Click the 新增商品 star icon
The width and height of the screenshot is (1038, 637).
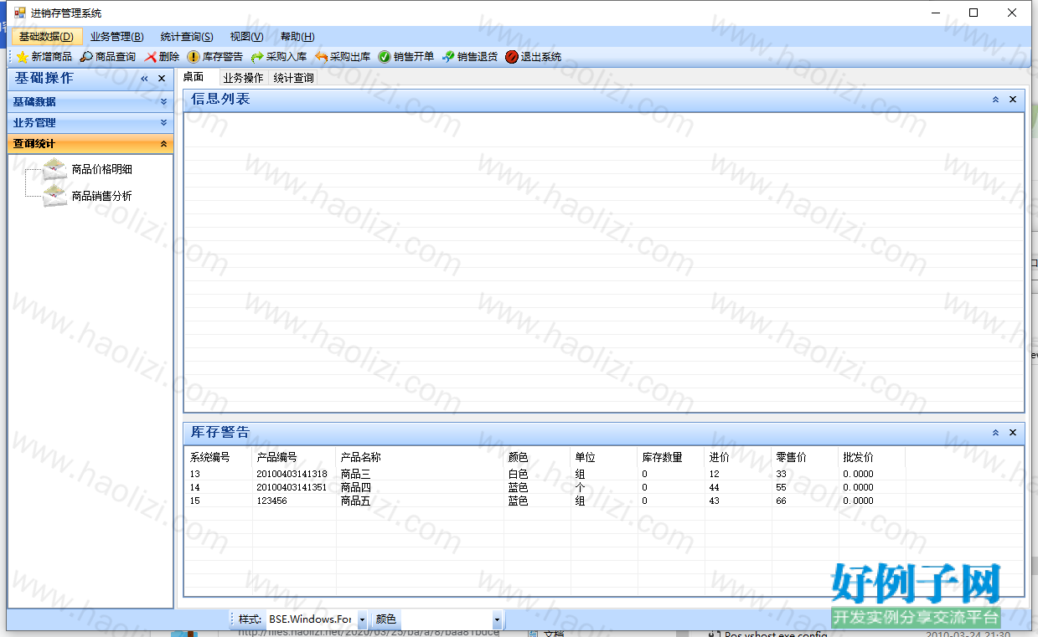pyautogui.click(x=22, y=57)
